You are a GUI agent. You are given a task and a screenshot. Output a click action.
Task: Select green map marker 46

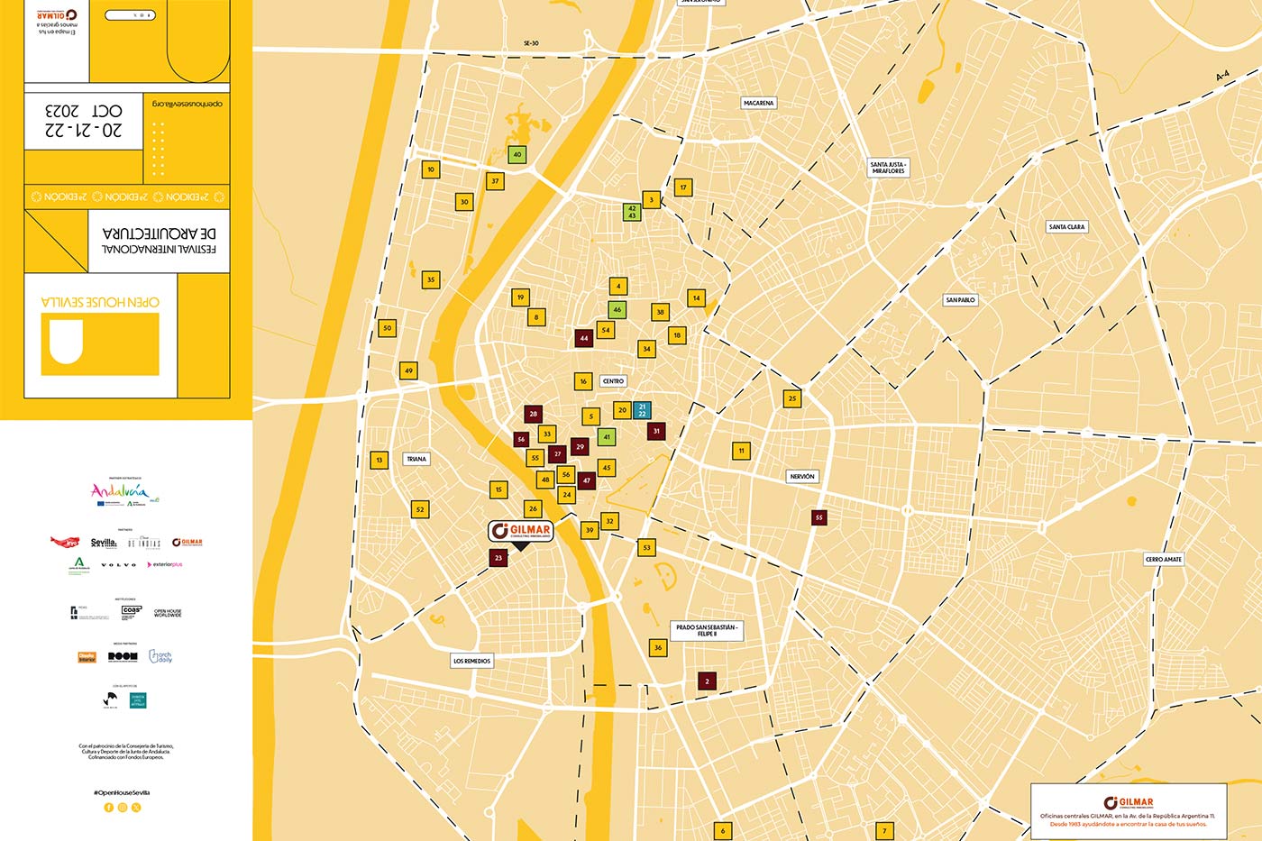[617, 309]
